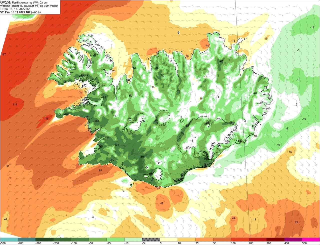The height and width of the screenshot is (245, 320).
Task: Click the text 'yfirborð (grænt til, gult/rautt frá) og 10m vindur.'
Action: [x=29, y=6]
